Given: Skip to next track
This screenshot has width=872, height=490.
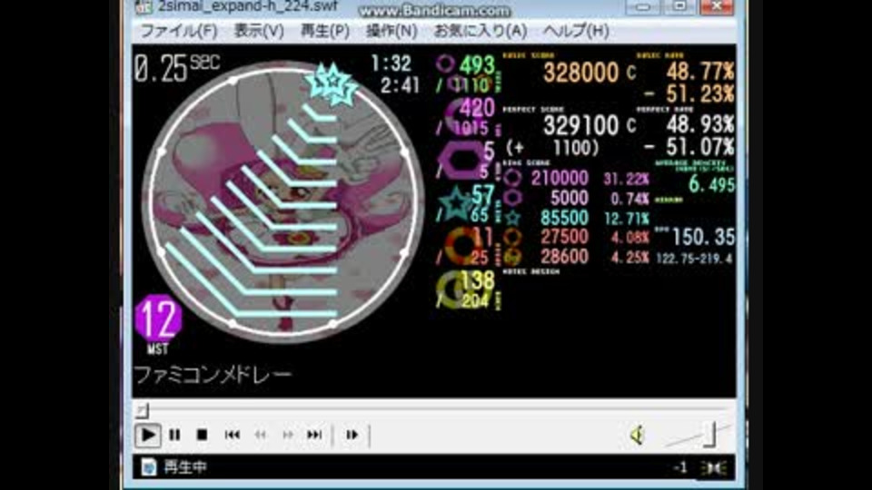Looking at the screenshot, I should pos(314,435).
